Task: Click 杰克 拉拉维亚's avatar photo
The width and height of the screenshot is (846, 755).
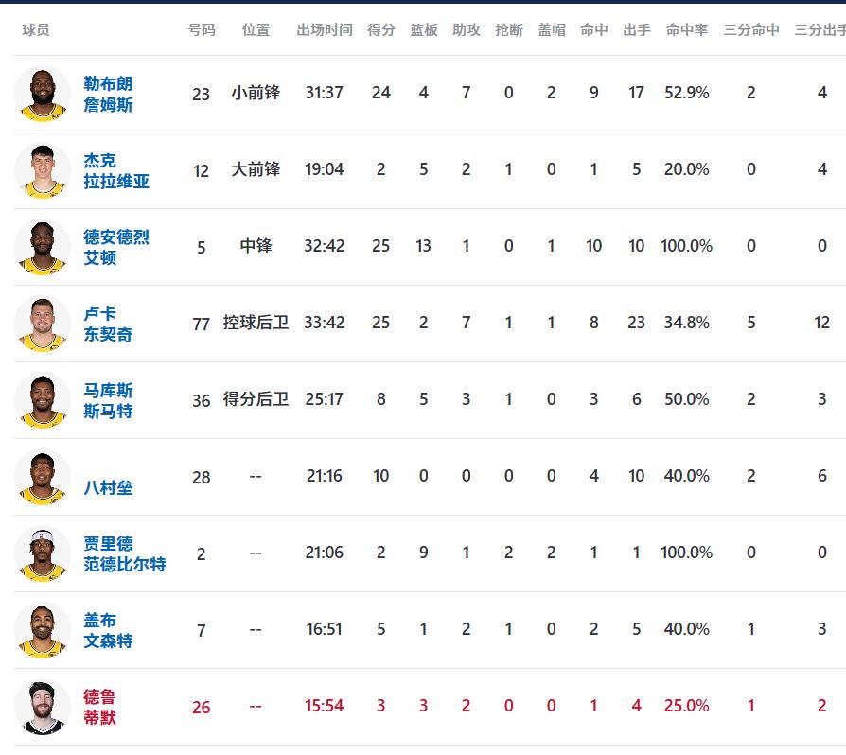Action: [43, 170]
